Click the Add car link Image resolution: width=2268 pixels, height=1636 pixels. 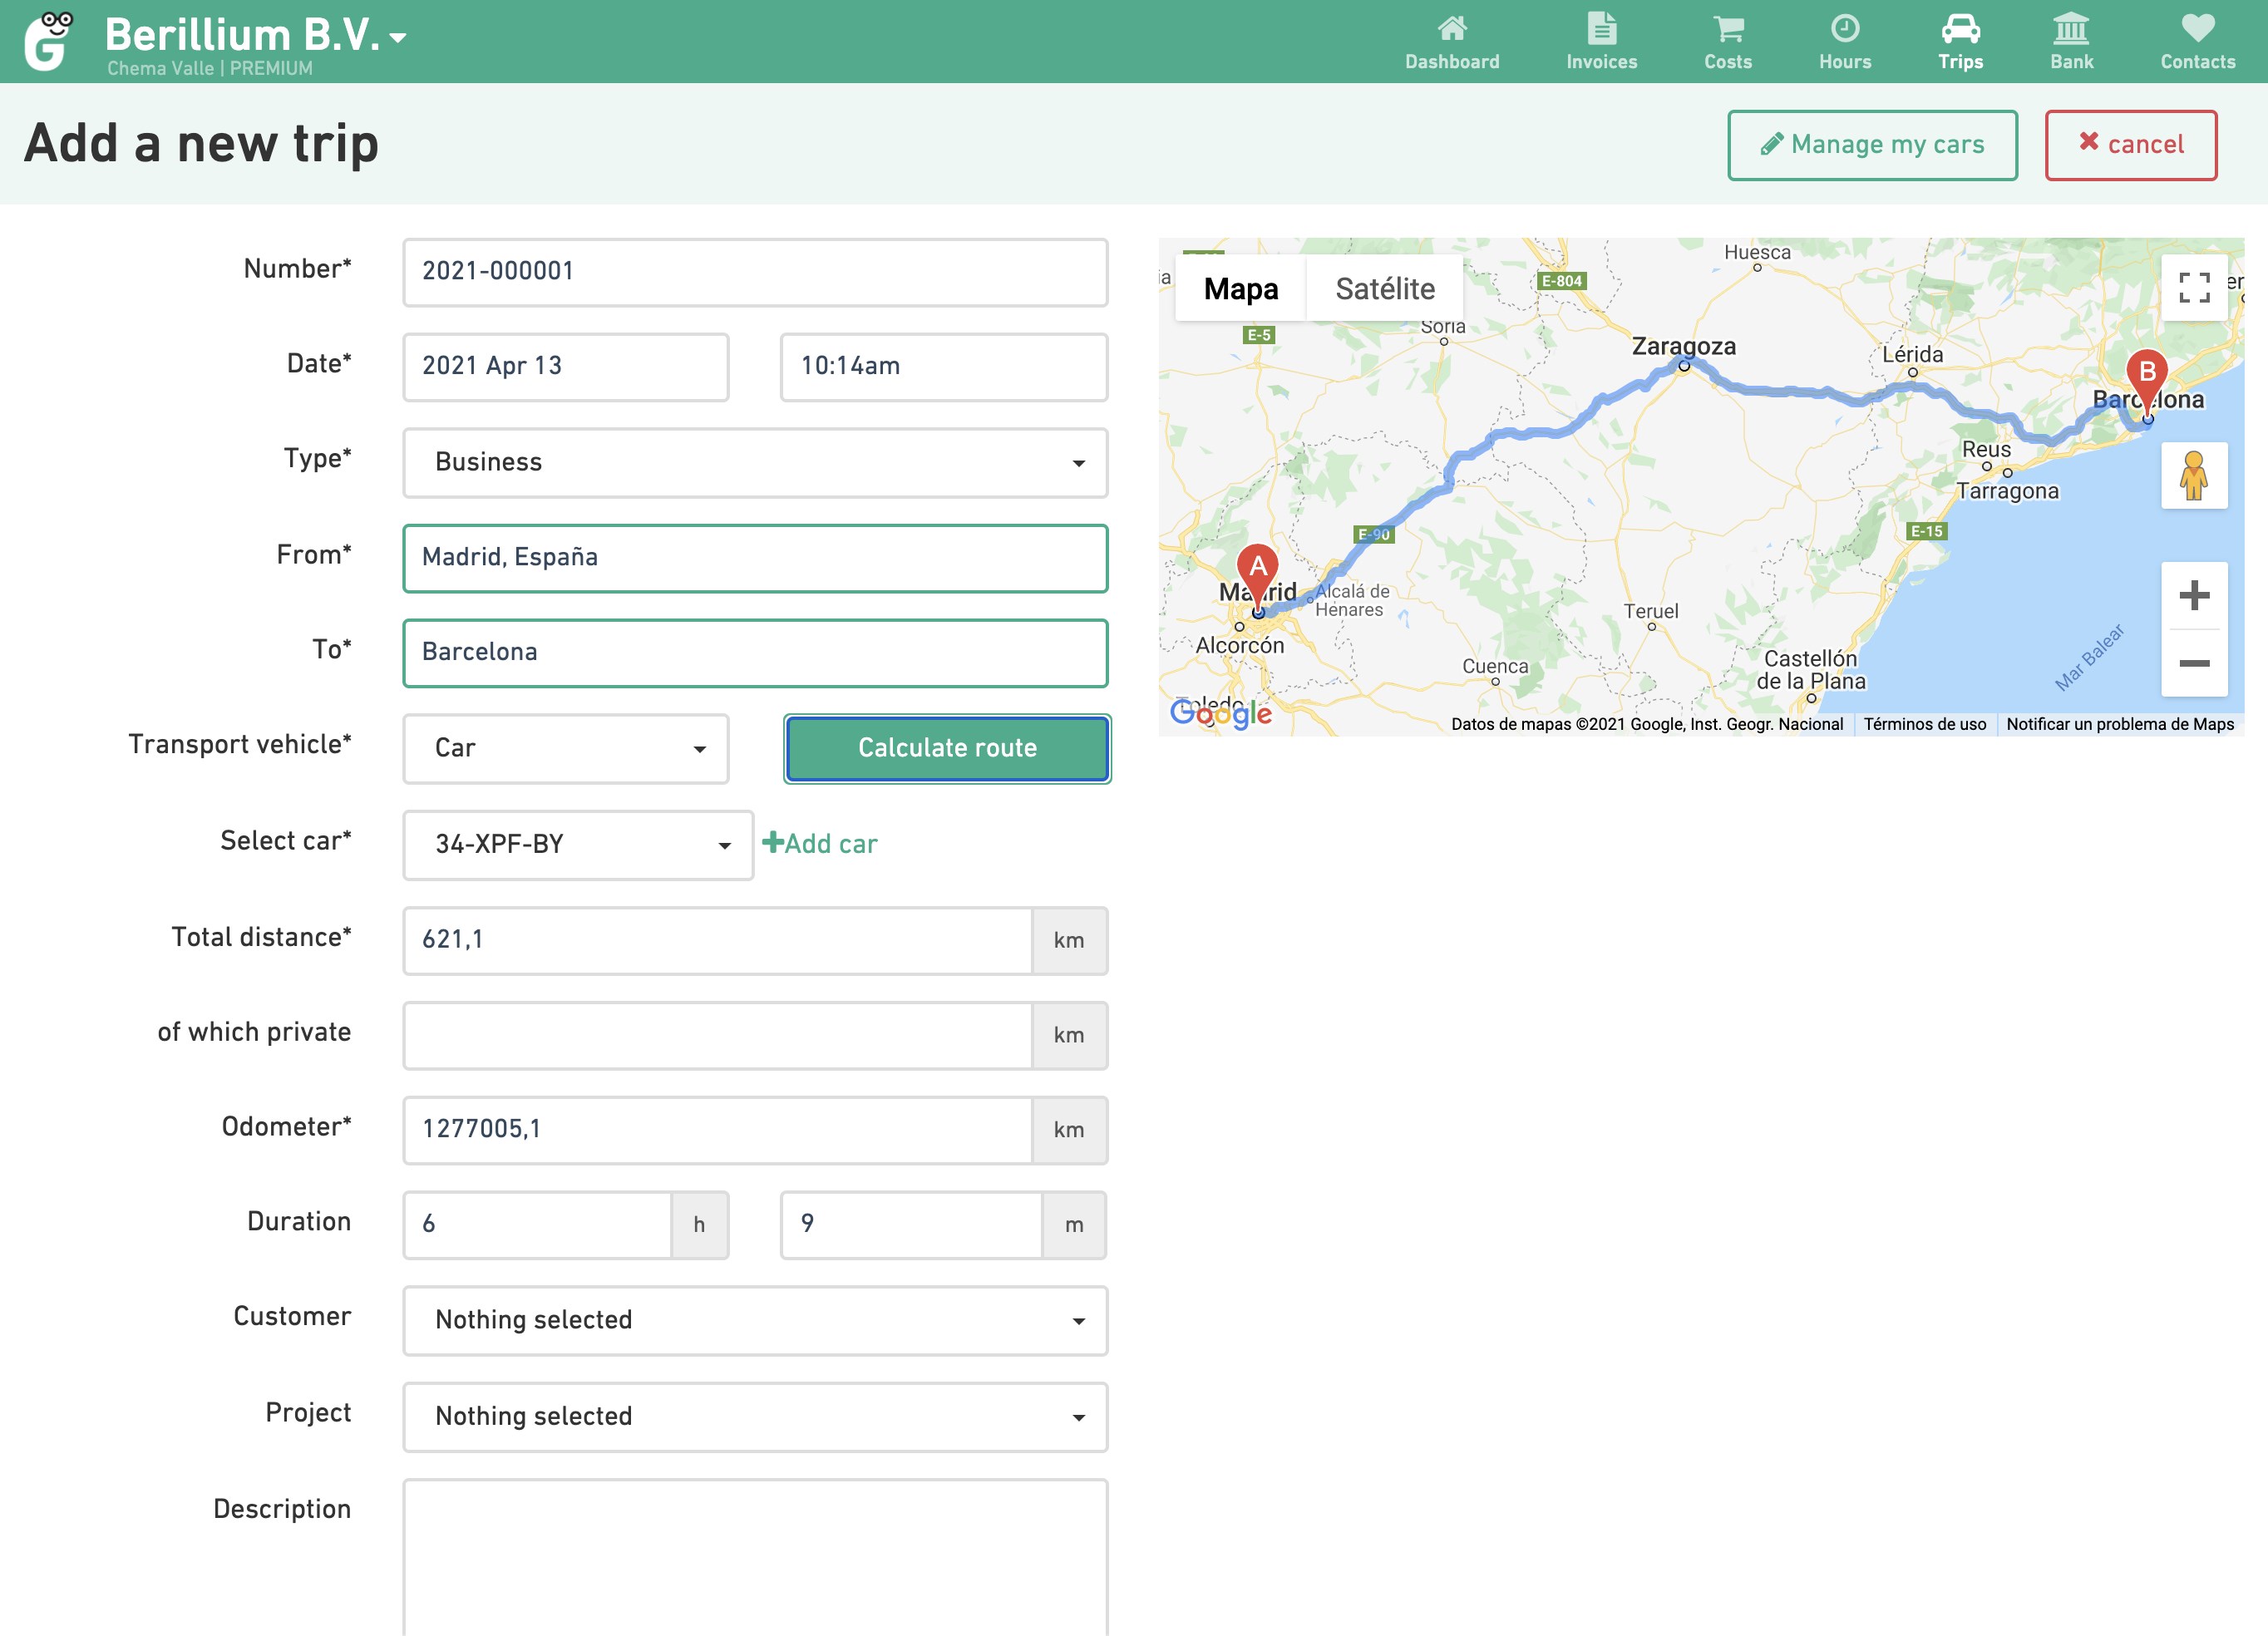[x=820, y=844]
